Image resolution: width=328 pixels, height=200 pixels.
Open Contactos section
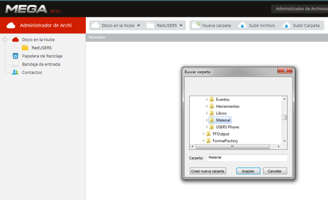(32, 72)
